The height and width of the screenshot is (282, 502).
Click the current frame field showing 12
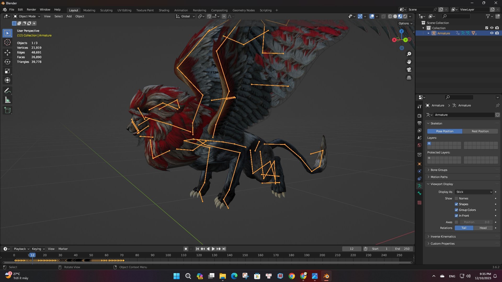click(352, 249)
